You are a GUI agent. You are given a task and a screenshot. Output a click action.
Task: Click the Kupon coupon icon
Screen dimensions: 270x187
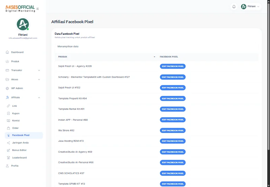coord(8,113)
